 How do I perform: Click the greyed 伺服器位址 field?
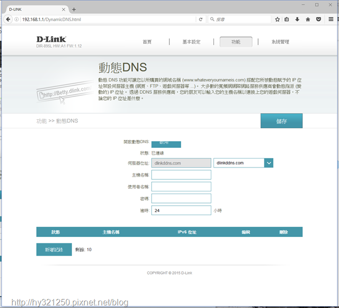(x=181, y=163)
